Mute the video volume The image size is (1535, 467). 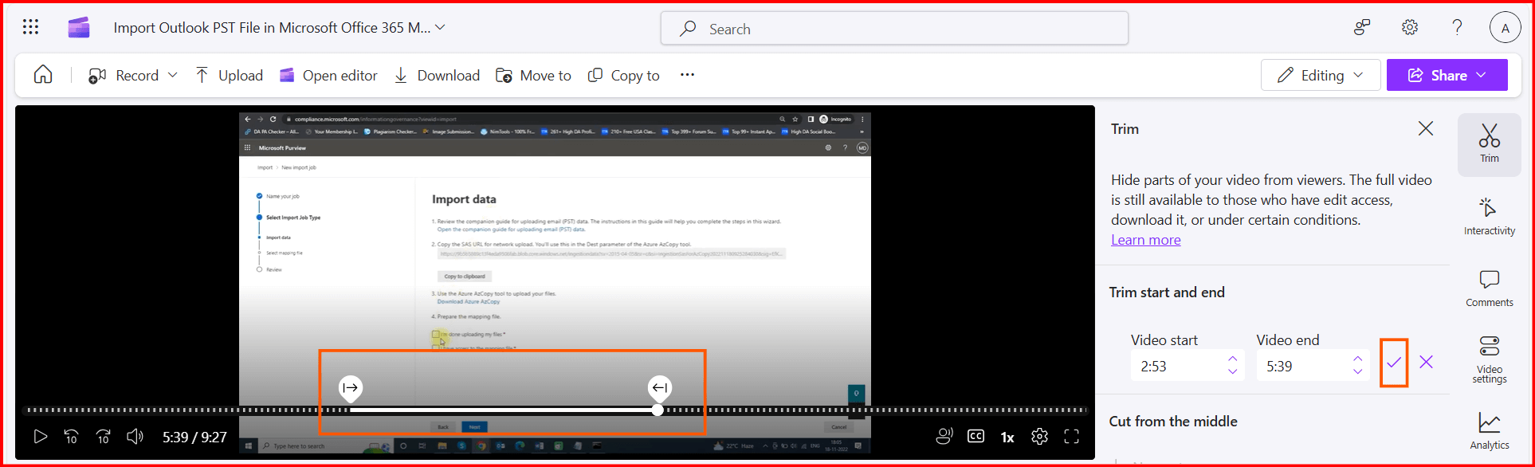[135, 437]
